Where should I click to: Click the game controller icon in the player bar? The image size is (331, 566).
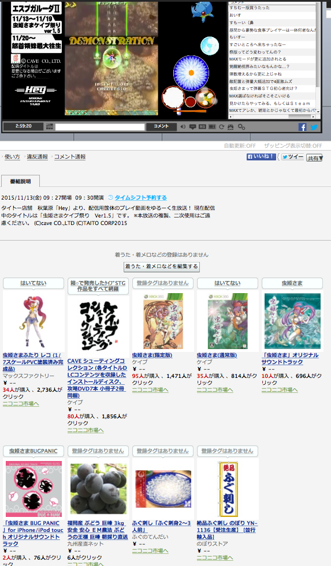click(230, 127)
